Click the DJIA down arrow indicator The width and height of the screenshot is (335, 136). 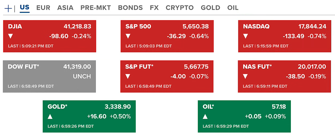coord(11,36)
